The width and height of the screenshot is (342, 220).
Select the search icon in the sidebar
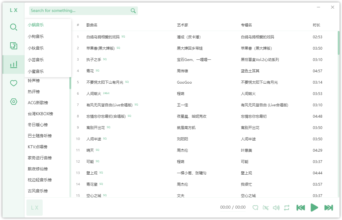tap(13, 27)
